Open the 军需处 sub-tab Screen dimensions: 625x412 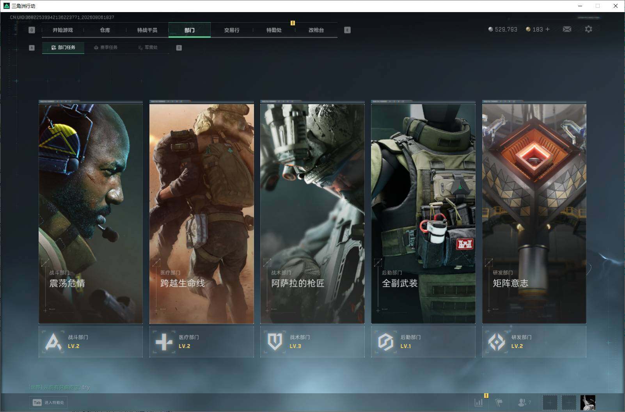click(x=148, y=48)
